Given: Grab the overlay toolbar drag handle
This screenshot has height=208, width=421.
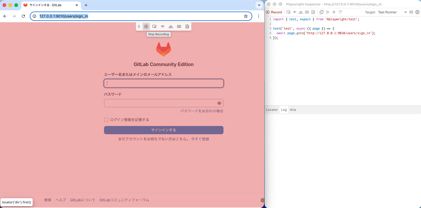Looking at the screenshot, I should (x=139, y=26).
